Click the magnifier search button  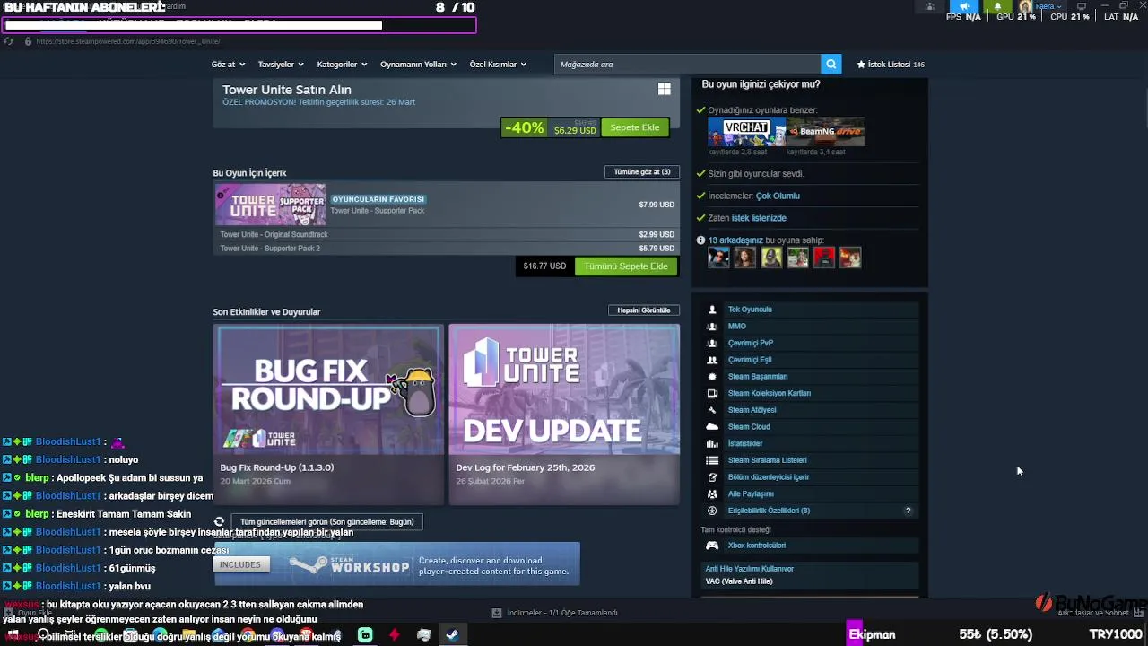click(831, 64)
